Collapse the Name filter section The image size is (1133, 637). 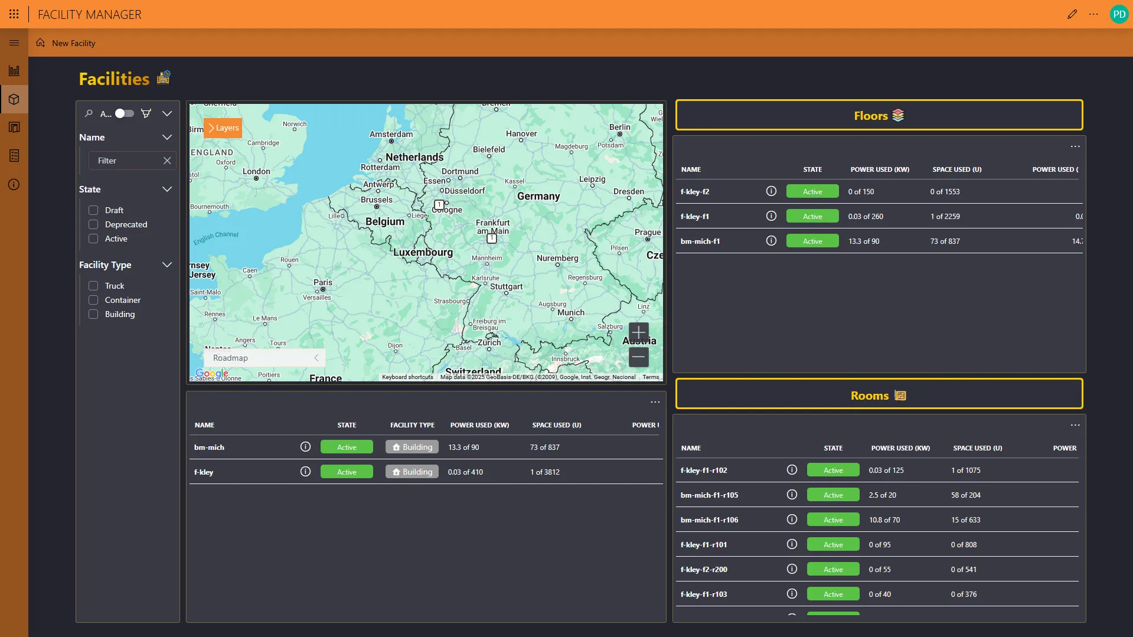[167, 137]
